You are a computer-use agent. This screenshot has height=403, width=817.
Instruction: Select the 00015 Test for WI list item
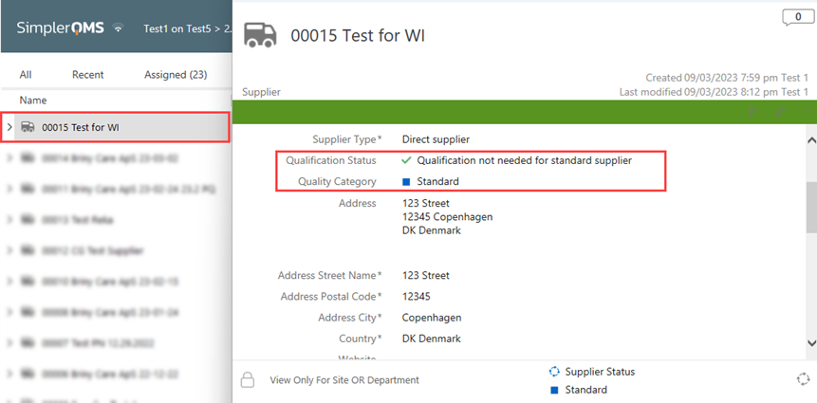tap(116, 126)
